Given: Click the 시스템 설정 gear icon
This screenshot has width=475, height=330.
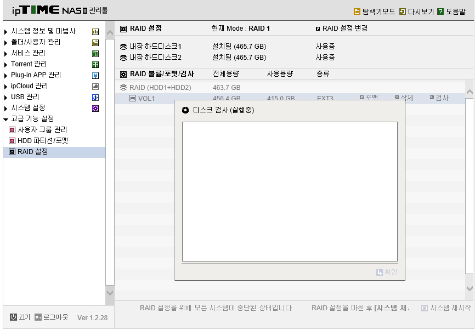Looking at the screenshot, I should 95,109.
